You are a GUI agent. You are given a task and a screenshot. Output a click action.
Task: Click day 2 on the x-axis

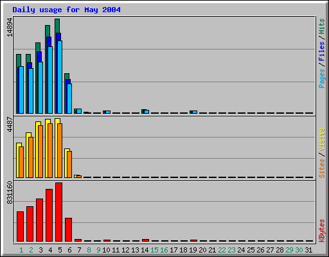point(31,250)
